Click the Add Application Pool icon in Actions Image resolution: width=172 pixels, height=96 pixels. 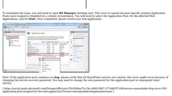click(71, 34)
